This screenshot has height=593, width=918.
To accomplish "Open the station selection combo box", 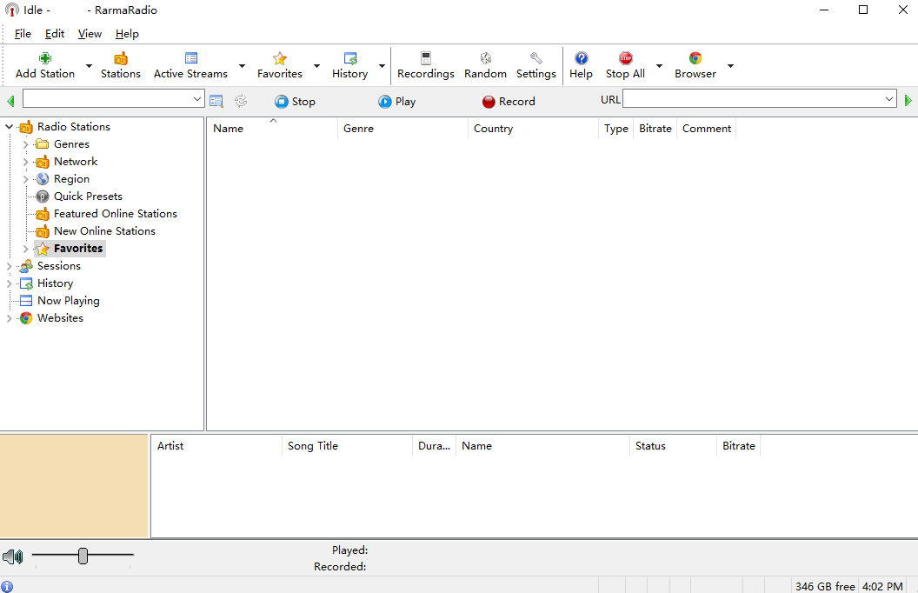I will point(114,99).
